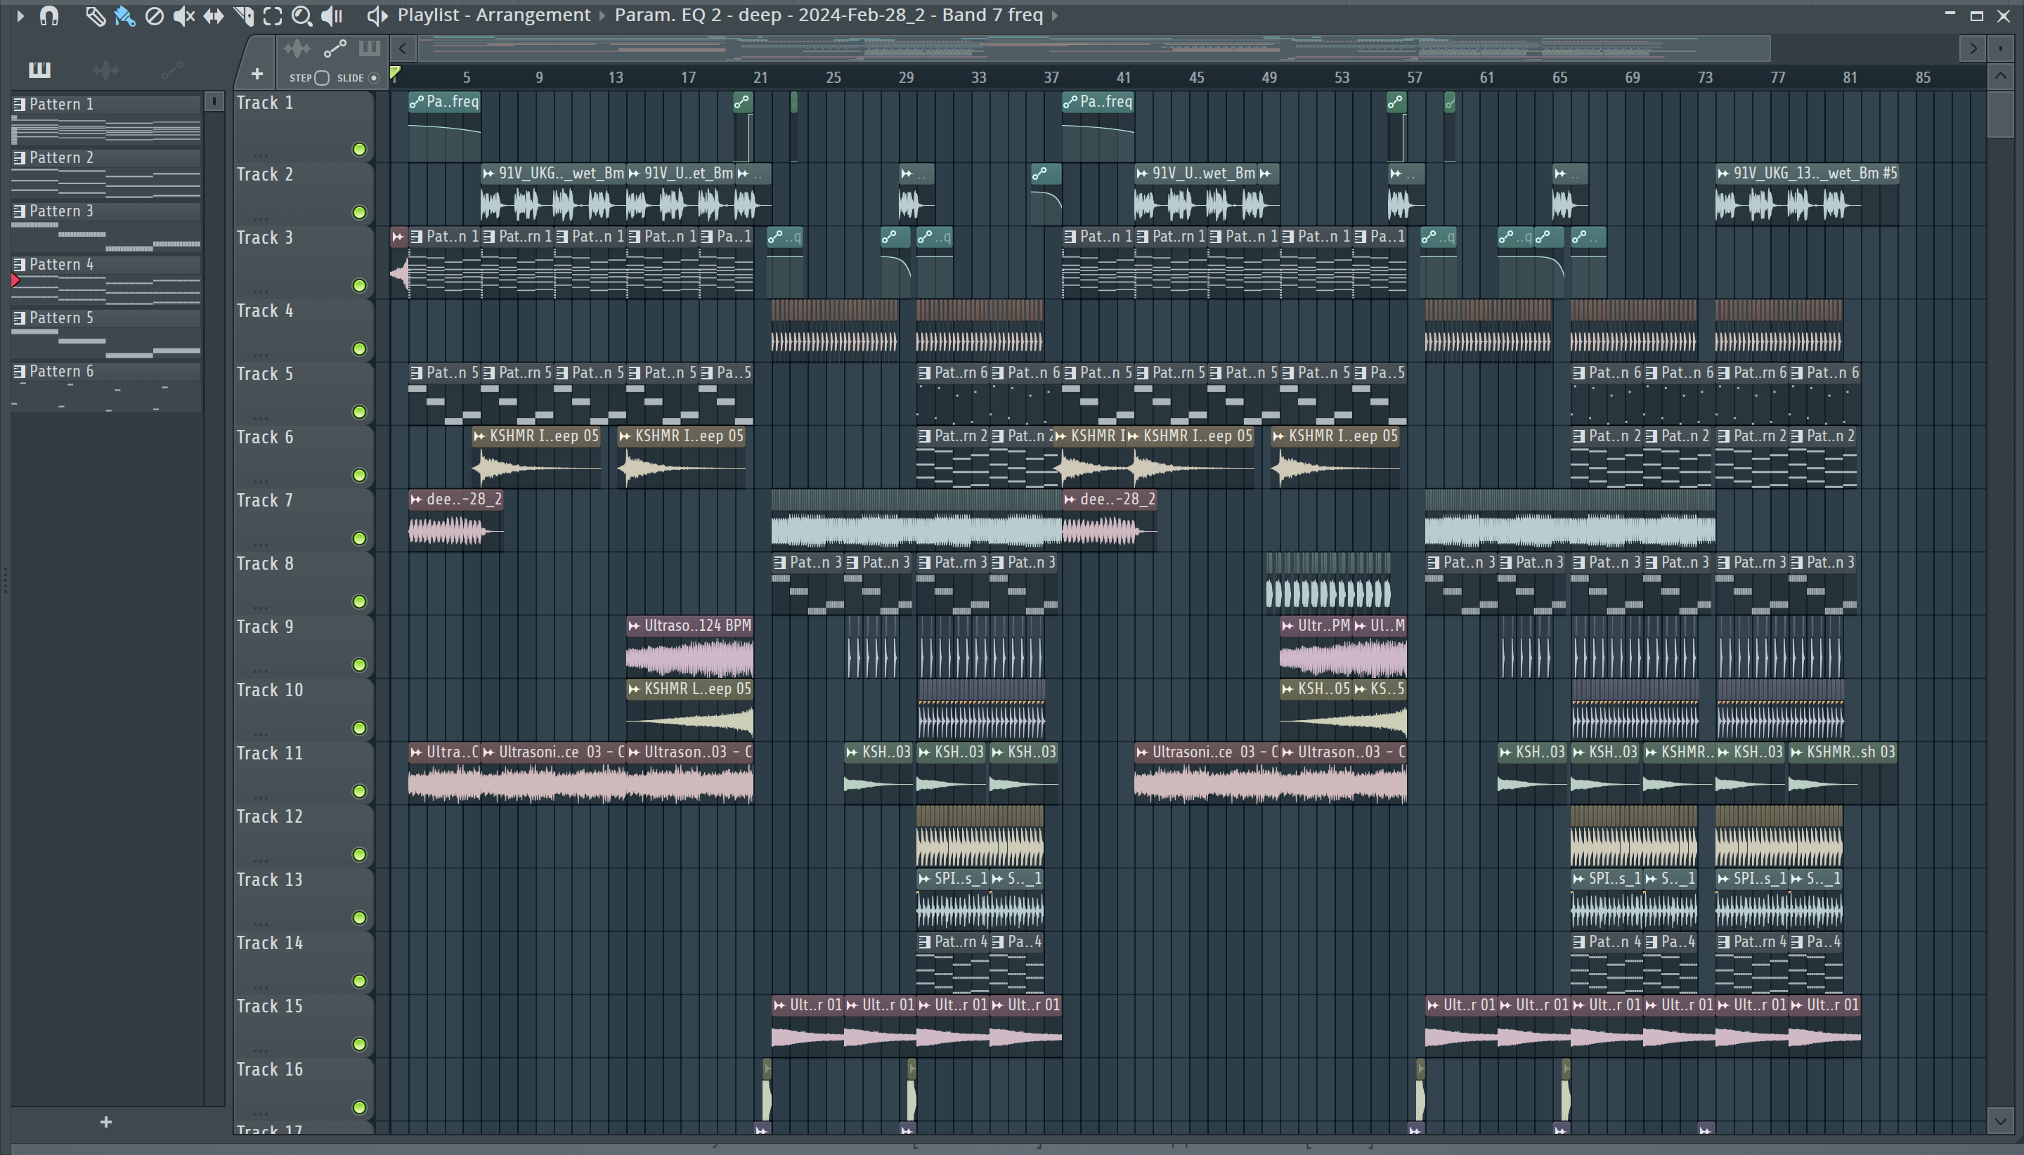This screenshot has height=1155, width=2024.
Task: Select the Playback speaker tool
Action: [x=332, y=15]
